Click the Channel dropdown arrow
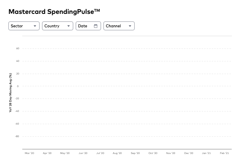Screen dimensions: 244x162 pos(130,26)
